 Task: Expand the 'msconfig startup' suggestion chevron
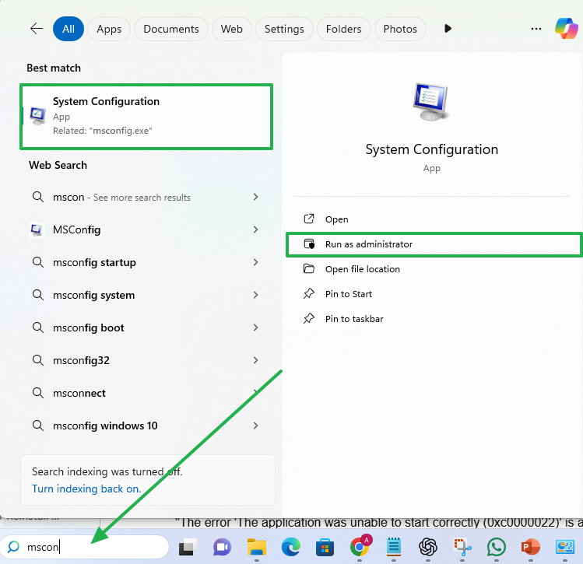[x=255, y=262]
